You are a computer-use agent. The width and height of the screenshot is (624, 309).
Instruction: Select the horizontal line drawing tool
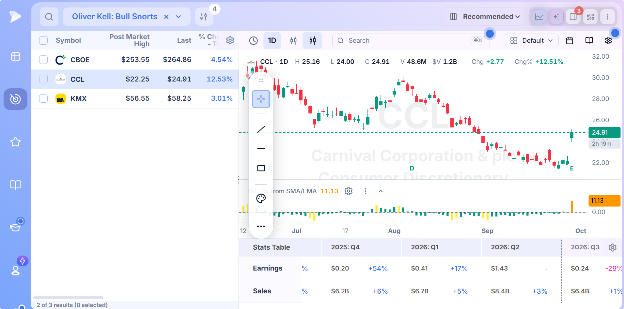point(261,149)
